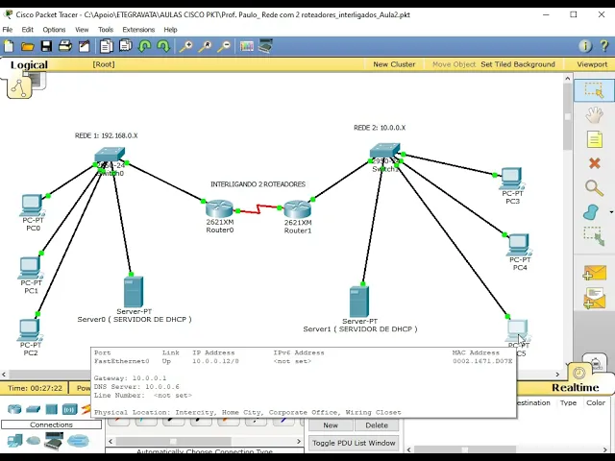Image resolution: width=615 pixels, height=461 pixels.
Task: Click New scenario button
Action: point(331,425)
